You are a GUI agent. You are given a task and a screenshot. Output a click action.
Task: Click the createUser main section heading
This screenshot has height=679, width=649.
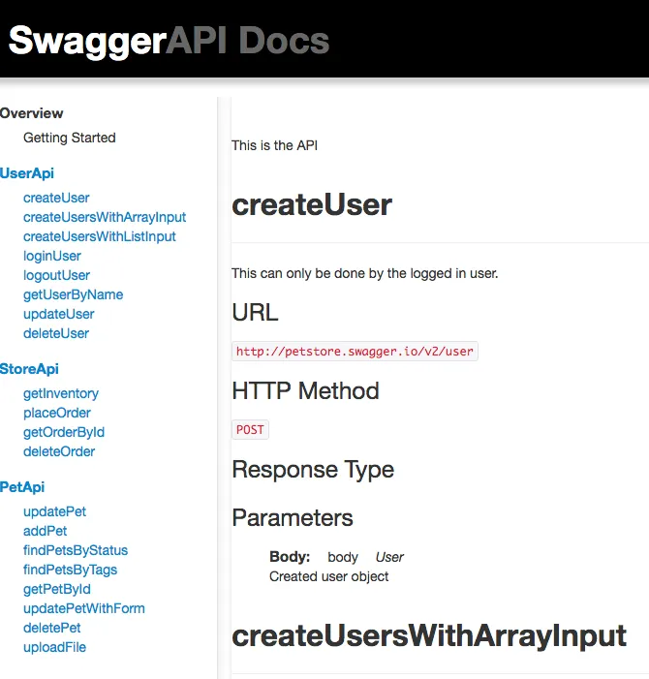pyautogui.click(x=312, y=204)
